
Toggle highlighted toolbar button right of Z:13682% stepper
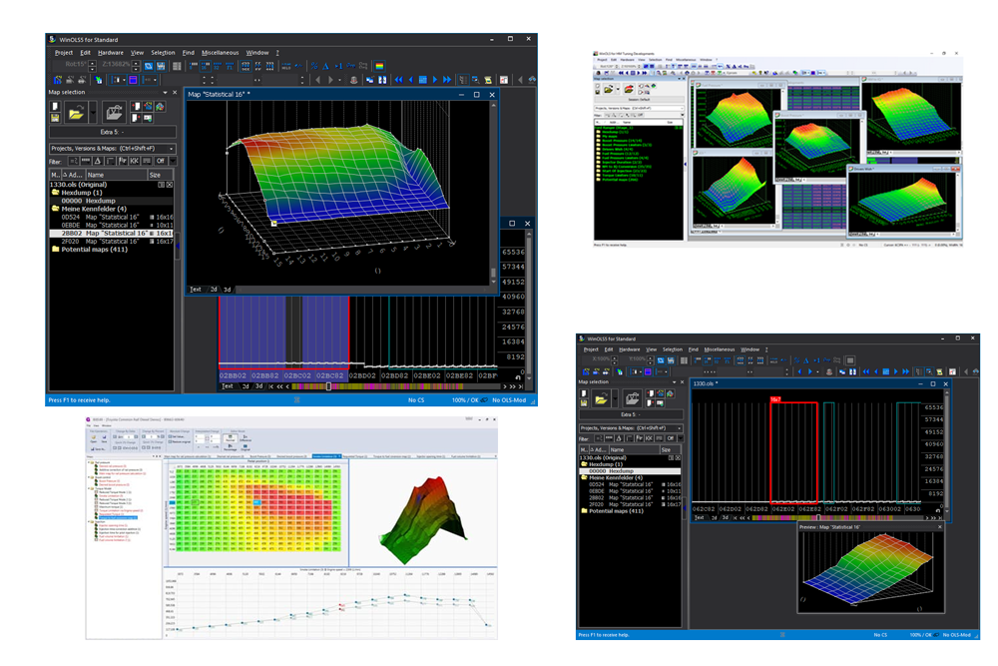point(149,66)
